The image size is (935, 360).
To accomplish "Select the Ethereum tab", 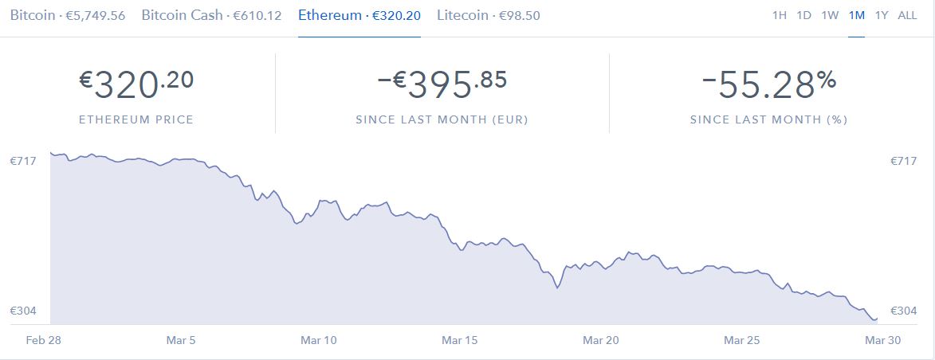I will coord(359,15).
